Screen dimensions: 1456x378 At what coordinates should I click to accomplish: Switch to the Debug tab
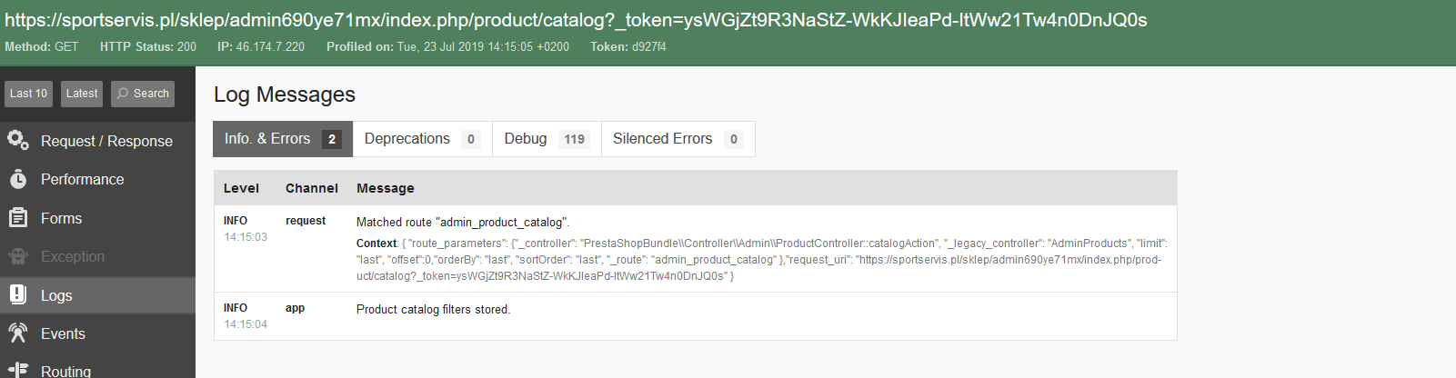click(x=526, y=139)
